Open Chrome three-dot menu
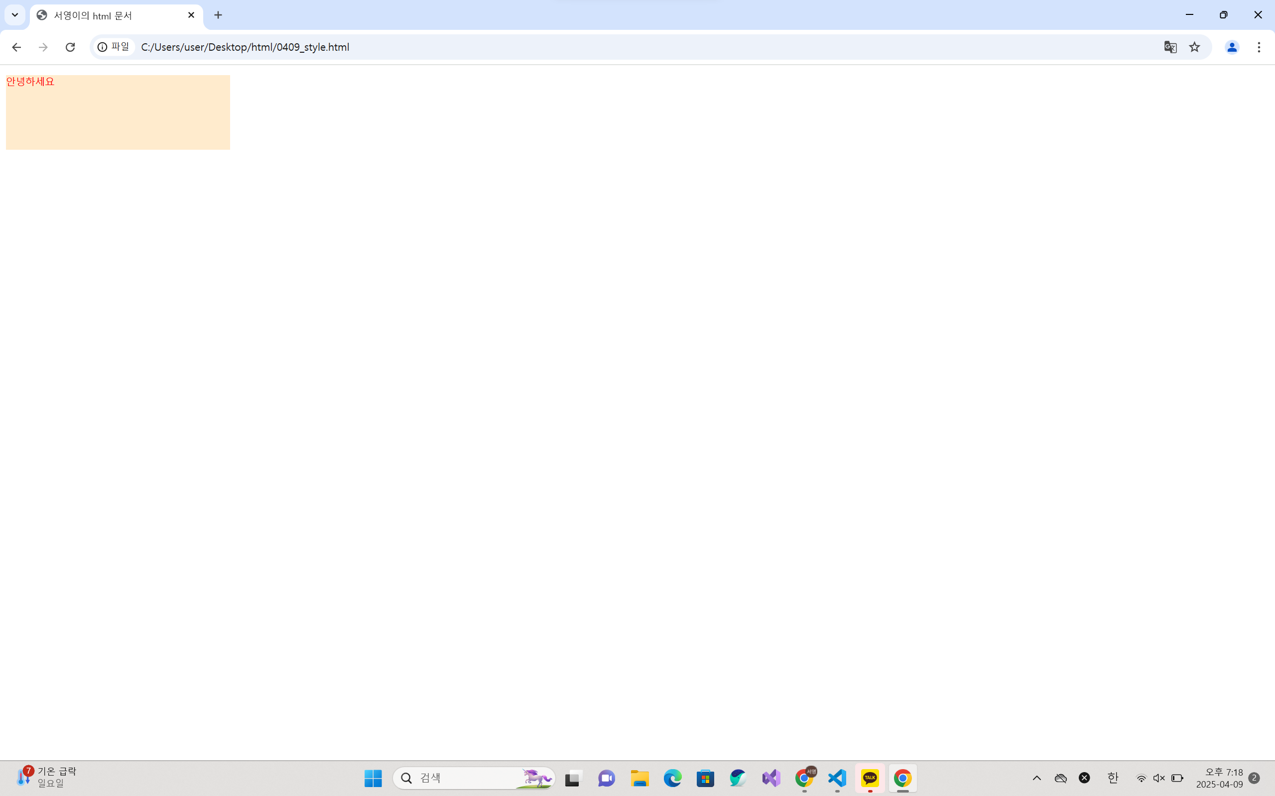The image size is (1275, 796). coord(1259,47)
